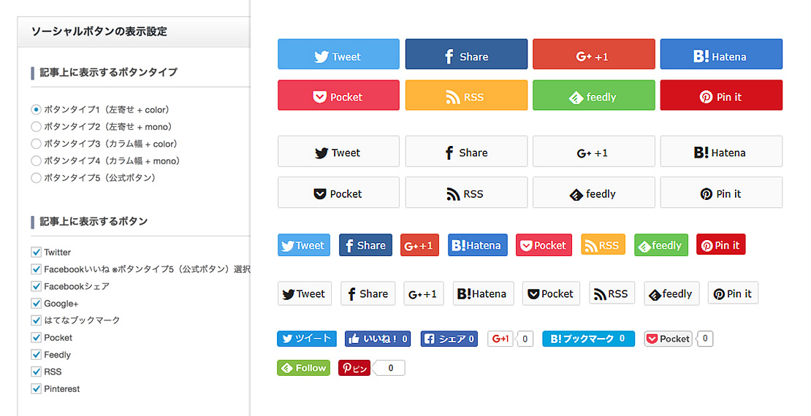Click the small mono RSS button
The width and height of the screenshot is (811, 416).
coord(612,293)
